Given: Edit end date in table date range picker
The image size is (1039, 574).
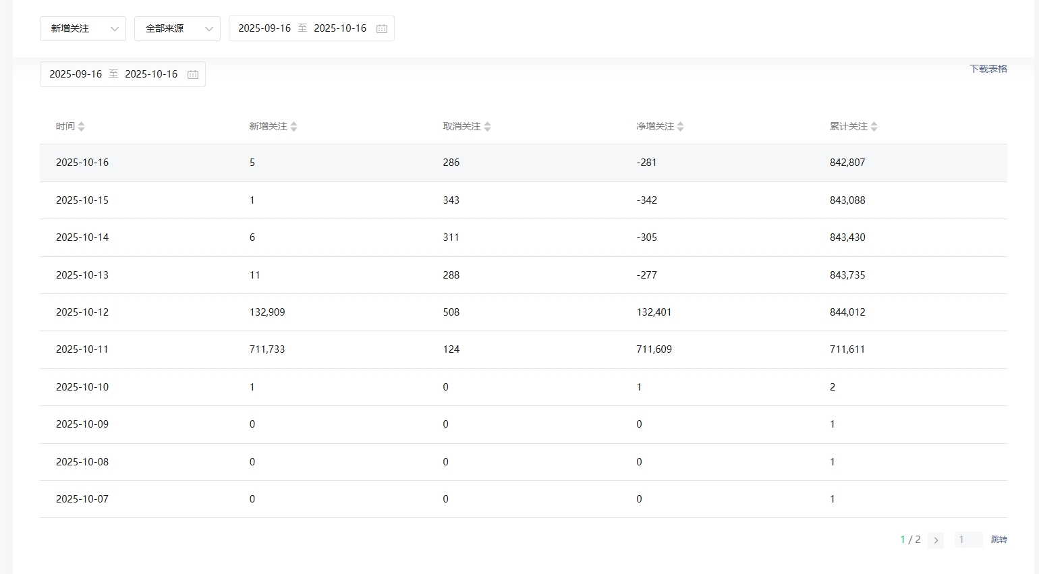Looking at the screenshot, I should click(151, 74).
